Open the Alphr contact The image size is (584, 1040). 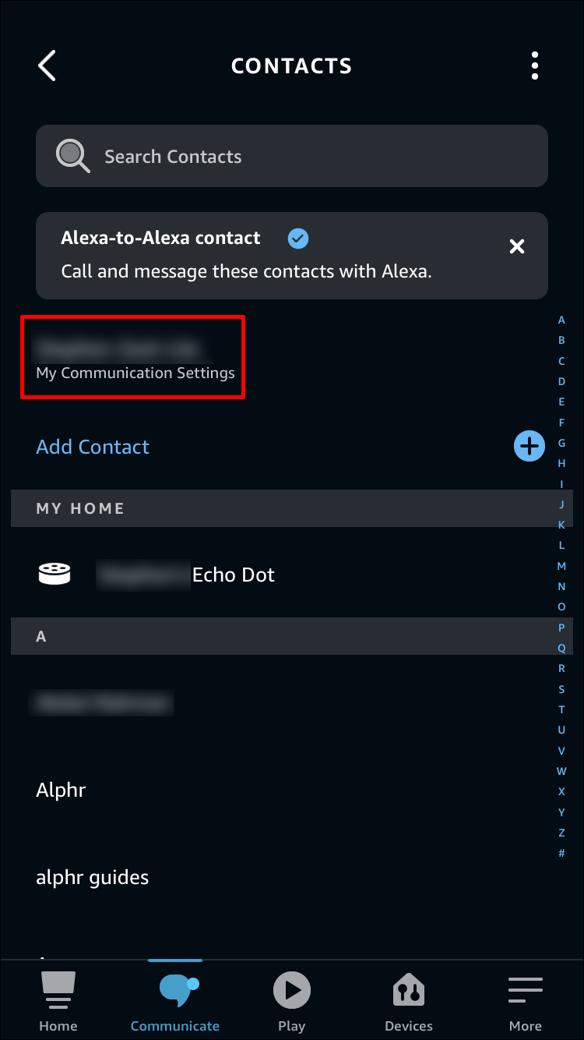(x=61, y=790)
